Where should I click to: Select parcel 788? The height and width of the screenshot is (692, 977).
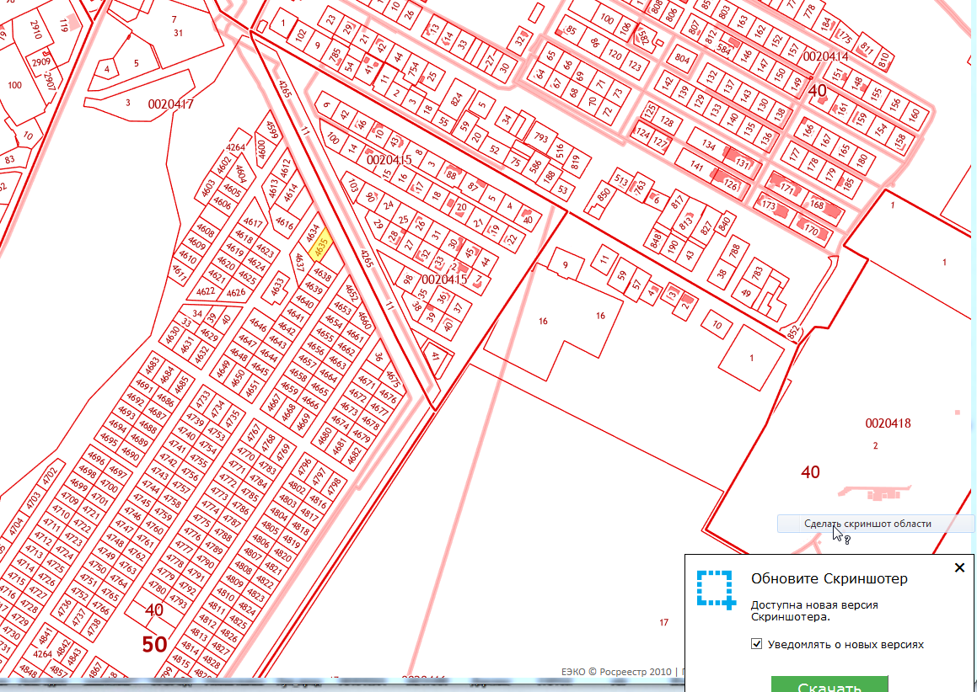point(734,251)
